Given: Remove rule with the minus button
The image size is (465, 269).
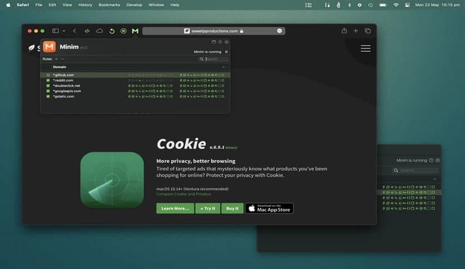Looking at the screenshot, I should tap(62, 59).
